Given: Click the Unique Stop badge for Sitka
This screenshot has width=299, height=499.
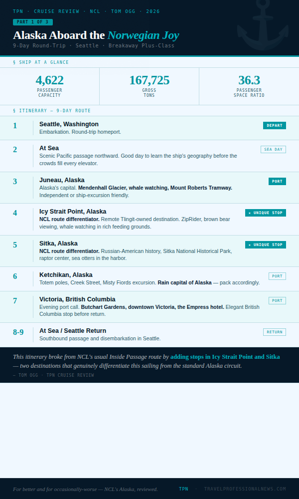Looking at the screenshot, I should point(266,245).
